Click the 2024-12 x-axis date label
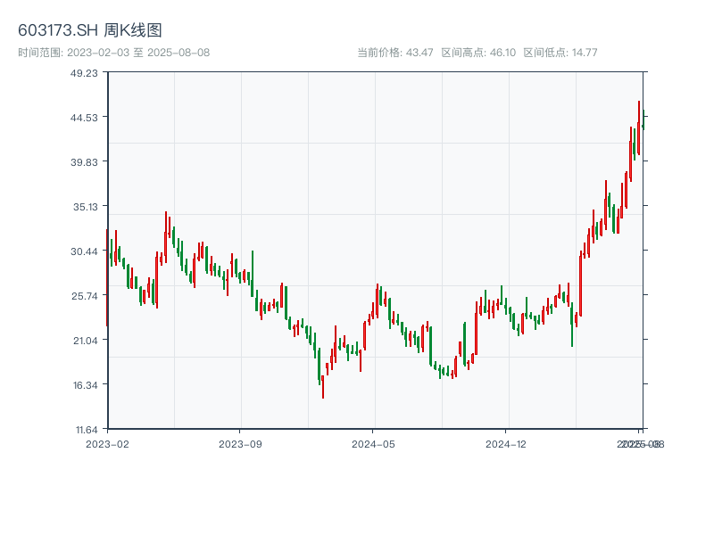The image size is (714, 535). [x=507, y=443]
